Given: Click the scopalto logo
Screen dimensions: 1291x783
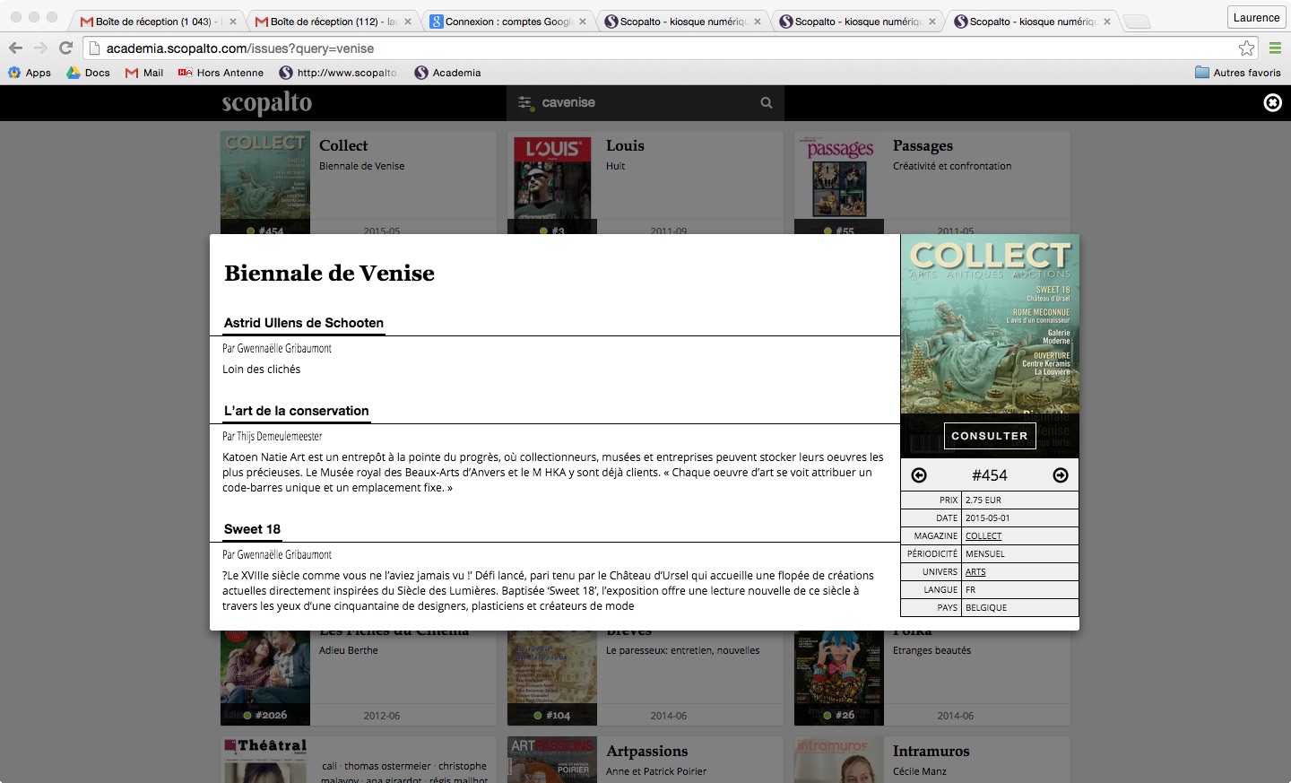Looking at the screenshot, I should pos(267,103).
